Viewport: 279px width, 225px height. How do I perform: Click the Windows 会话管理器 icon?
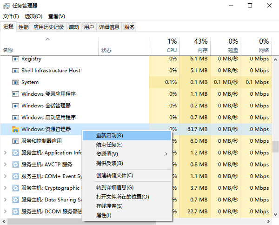[15, 106]
